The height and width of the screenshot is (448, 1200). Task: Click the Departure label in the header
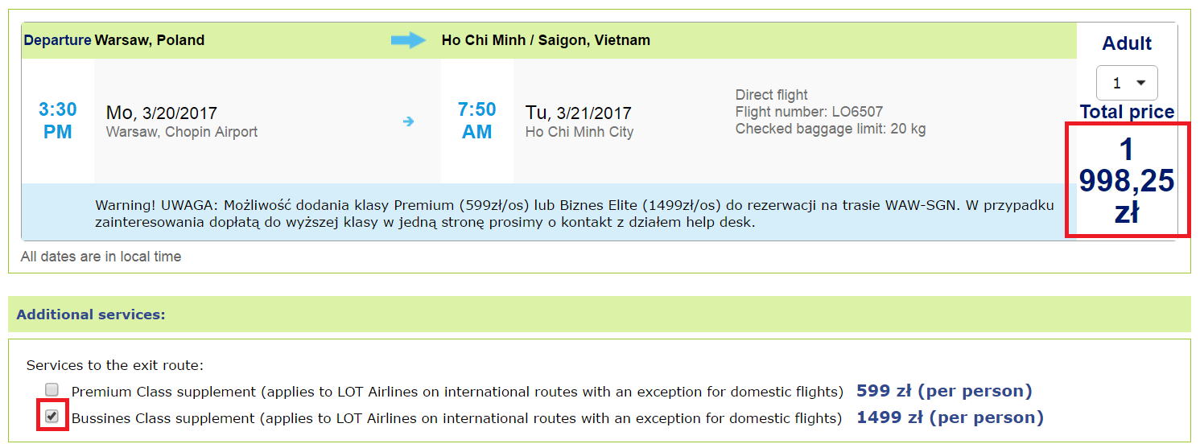[x=57, y=40]
